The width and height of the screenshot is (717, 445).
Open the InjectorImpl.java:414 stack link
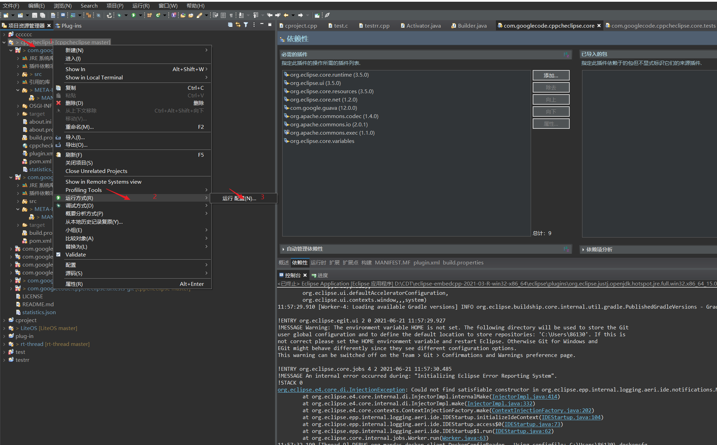click(524, 397)
